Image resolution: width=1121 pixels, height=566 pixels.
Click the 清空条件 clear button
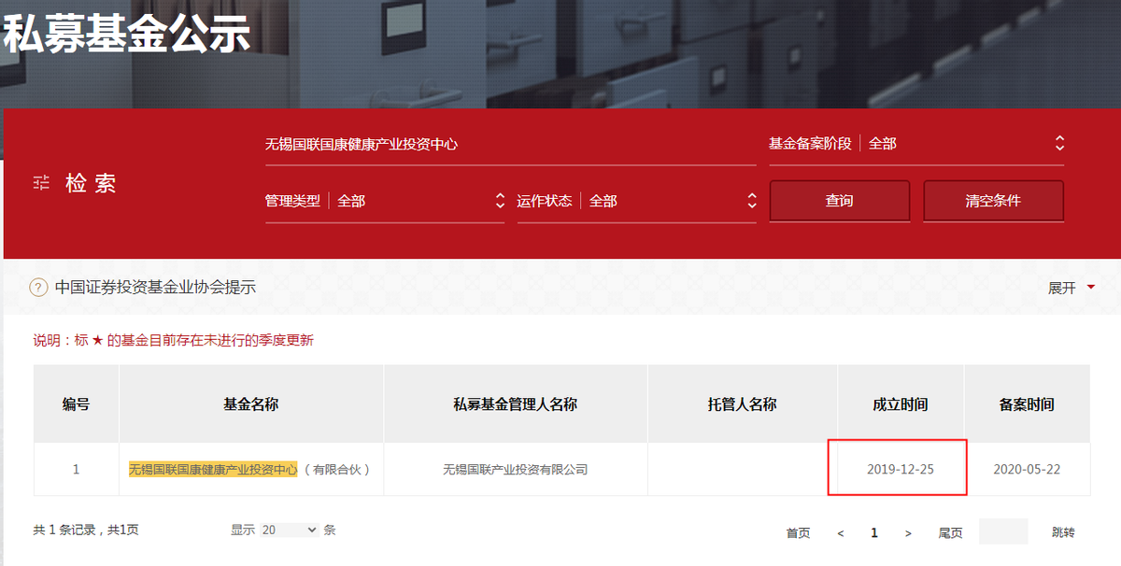coord(993,200)
